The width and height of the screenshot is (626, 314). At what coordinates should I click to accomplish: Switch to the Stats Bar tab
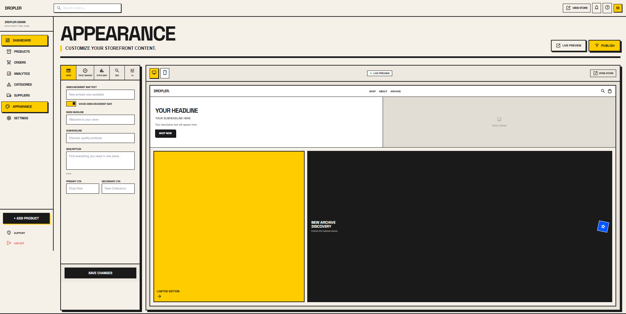pyautogui.click(x=101, y=72)
